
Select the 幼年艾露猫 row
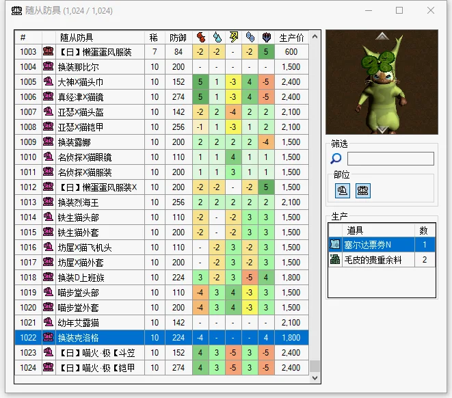[x=161, y=323]
